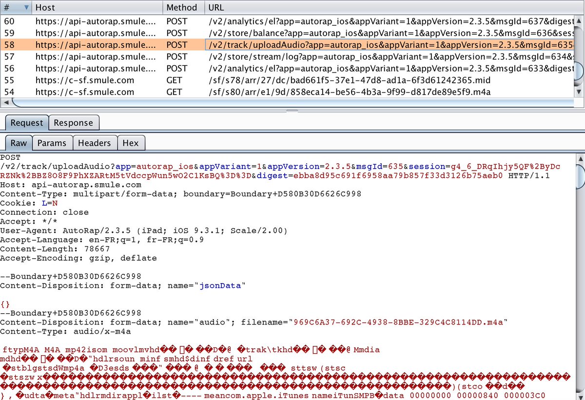The width and height of the screenshot is (585, 400).
Task: Click the POST keyword on the Raw view first line
Action: tap(10, 157)
